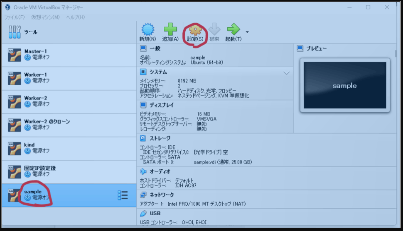Click the kind VM OS icon
This screenshot has width=403, height=231.
click(15, 149)
